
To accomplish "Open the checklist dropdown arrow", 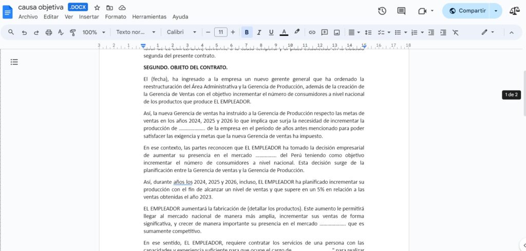I will (x=389, y=32).
